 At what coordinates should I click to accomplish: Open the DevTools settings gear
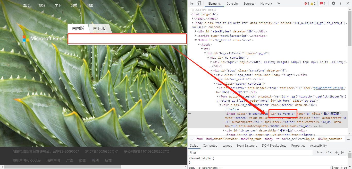(333, 3)
